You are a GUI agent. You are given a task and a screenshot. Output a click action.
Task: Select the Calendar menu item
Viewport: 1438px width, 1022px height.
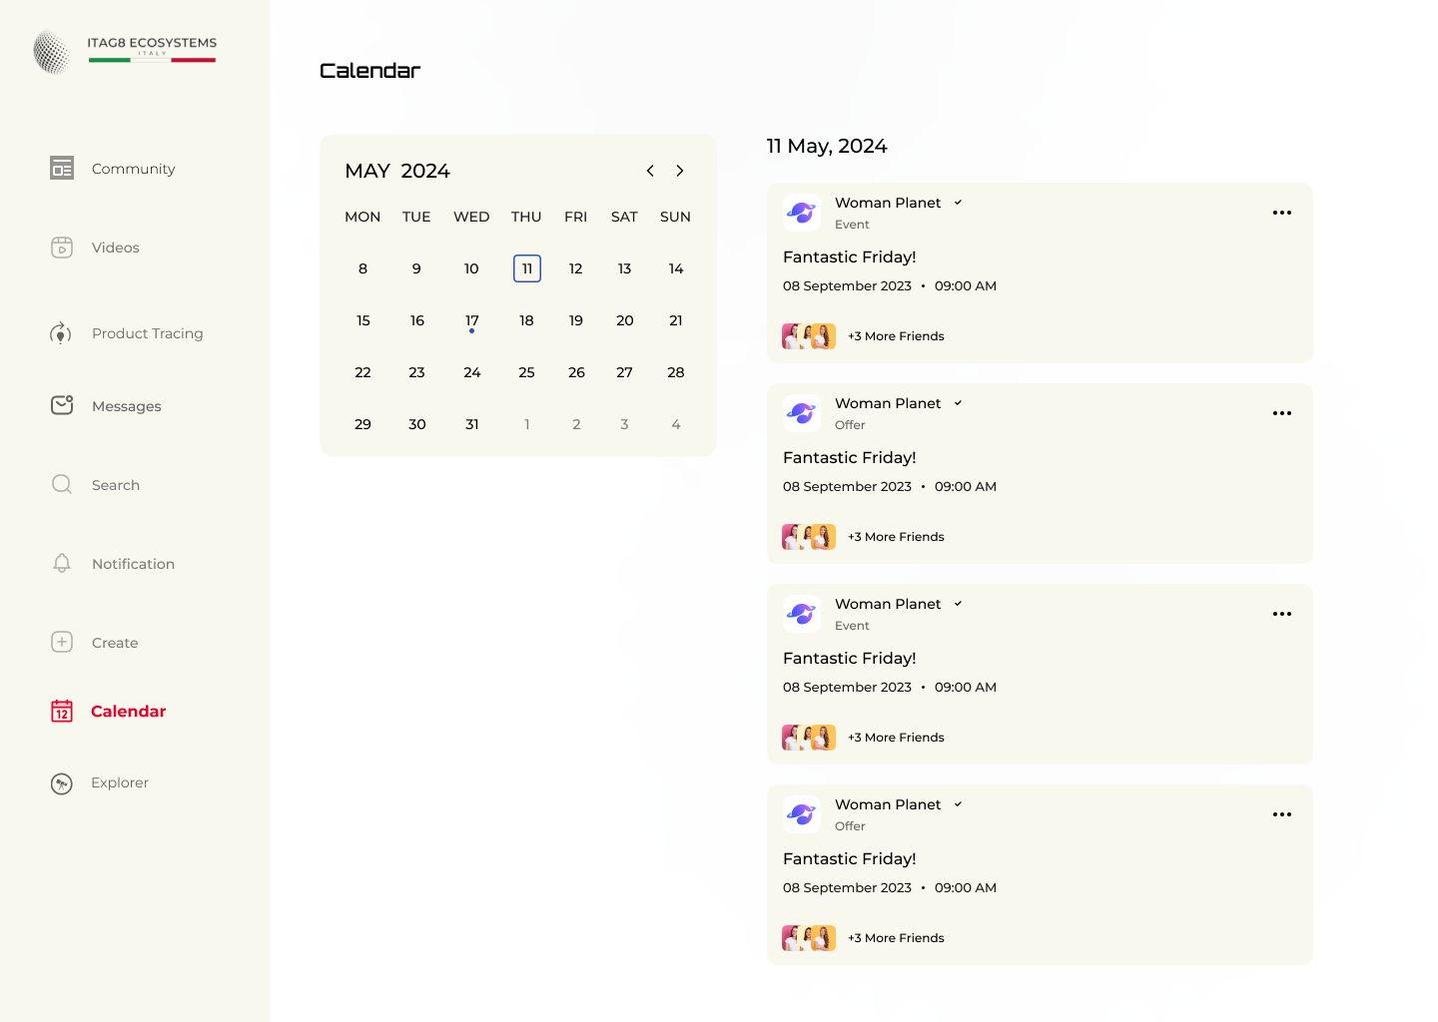(x=128, y=712)
